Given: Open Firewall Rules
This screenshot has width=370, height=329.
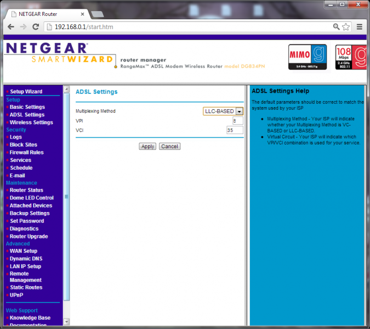Looking at the screenshot, I should (x=26, y=152).
